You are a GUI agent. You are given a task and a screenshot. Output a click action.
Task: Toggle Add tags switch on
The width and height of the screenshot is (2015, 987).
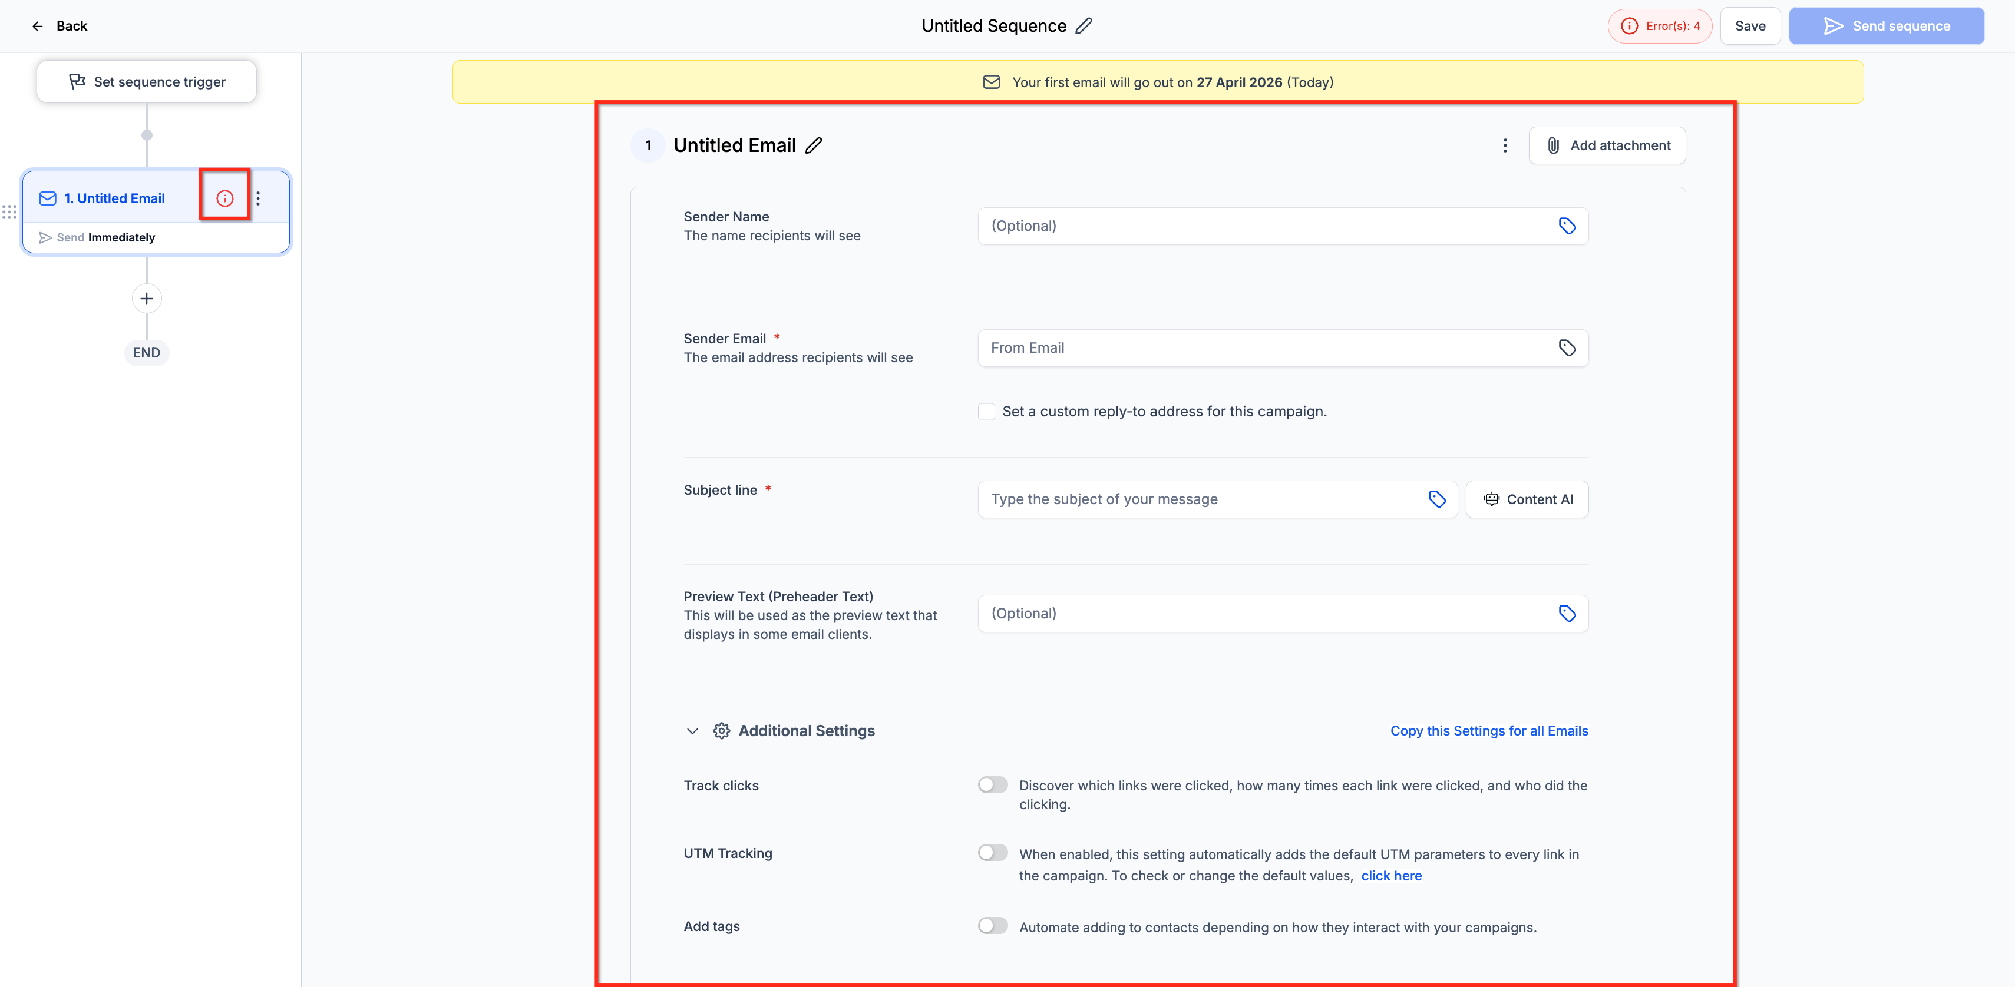coord(993,926)
